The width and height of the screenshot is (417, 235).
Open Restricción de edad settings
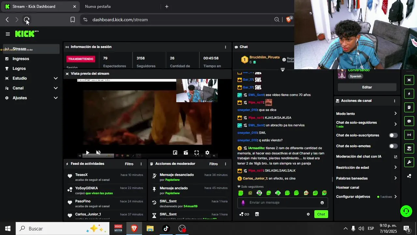(367, 167)
